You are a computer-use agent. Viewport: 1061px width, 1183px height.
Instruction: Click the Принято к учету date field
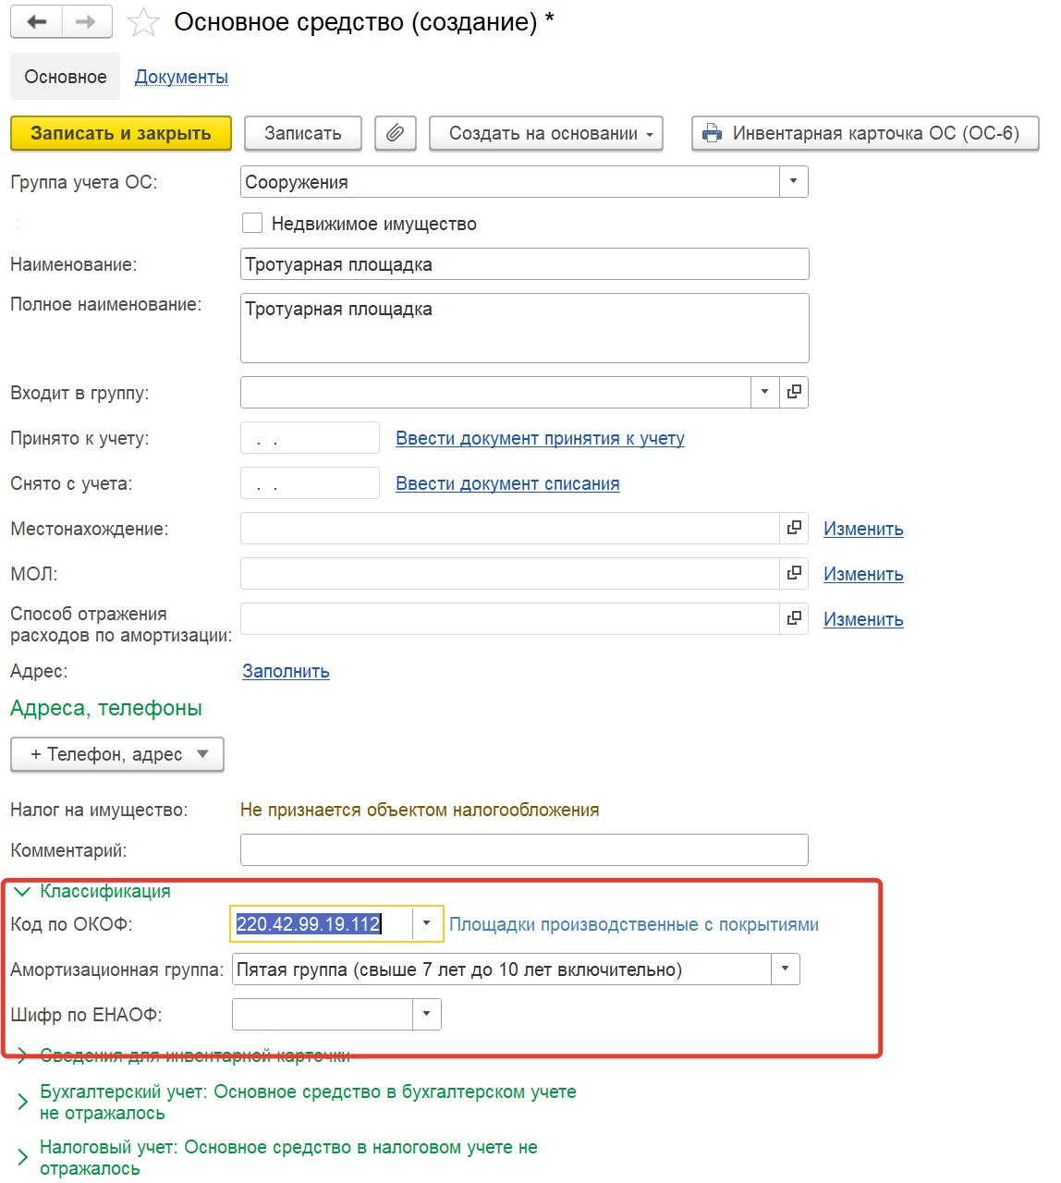310,437
